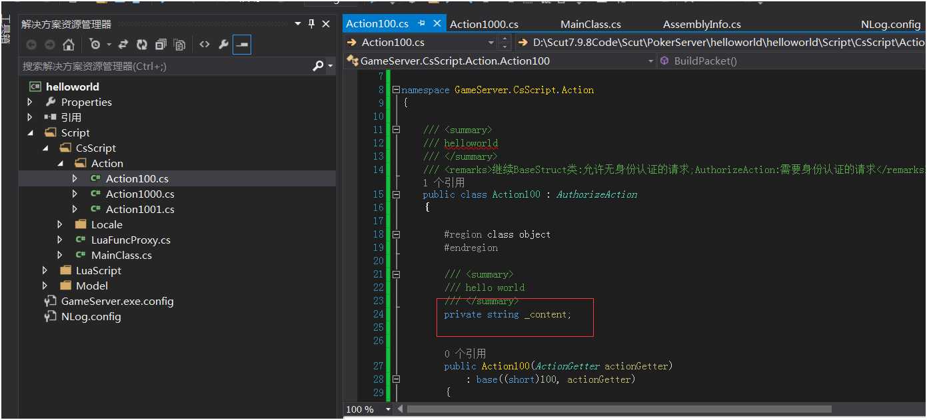Click the Back navigation arrow in Solution Explorer
Viewport: 927px width, 420px height.
pos(31,45)
